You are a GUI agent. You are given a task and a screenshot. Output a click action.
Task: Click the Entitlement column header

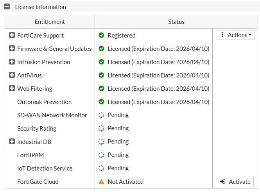[50, 22]
